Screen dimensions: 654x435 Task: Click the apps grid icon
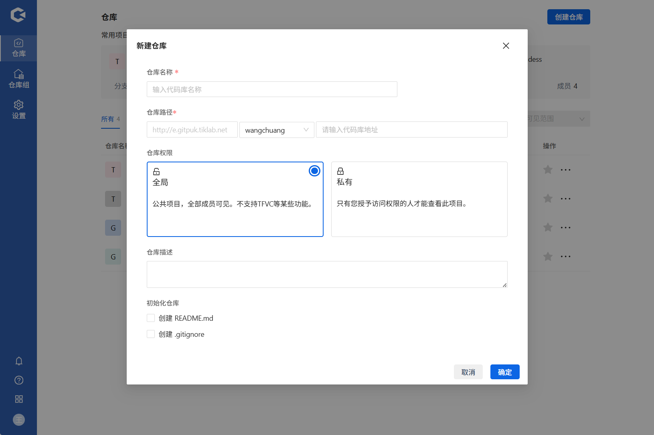tap(18, 399)
